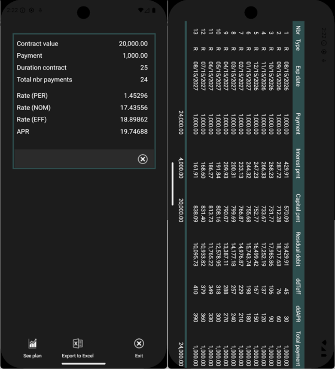Select expiry date 08/15/2027 in plan
The width and height of the screenshot is (335, 369).
(x=195, y=76)
